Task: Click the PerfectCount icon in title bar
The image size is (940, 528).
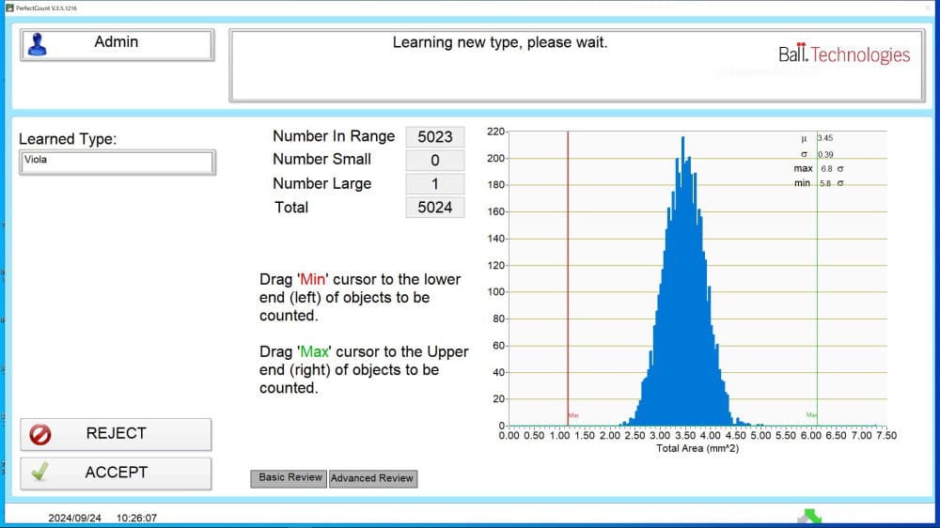Action: [x=8, y=8]
